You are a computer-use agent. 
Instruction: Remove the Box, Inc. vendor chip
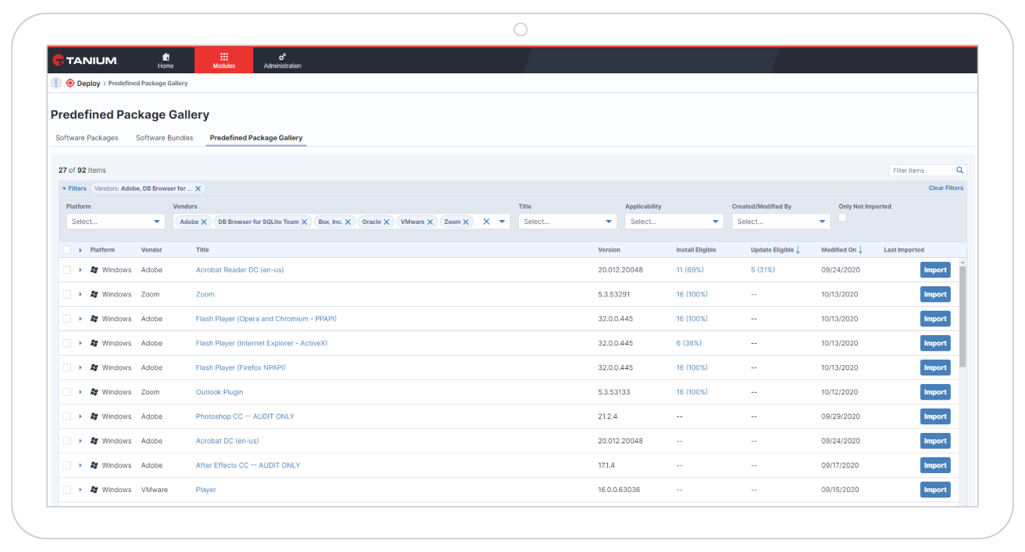coord(348,222)
